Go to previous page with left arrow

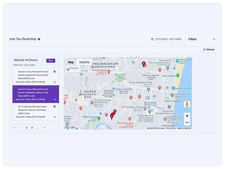click(16, 127)
